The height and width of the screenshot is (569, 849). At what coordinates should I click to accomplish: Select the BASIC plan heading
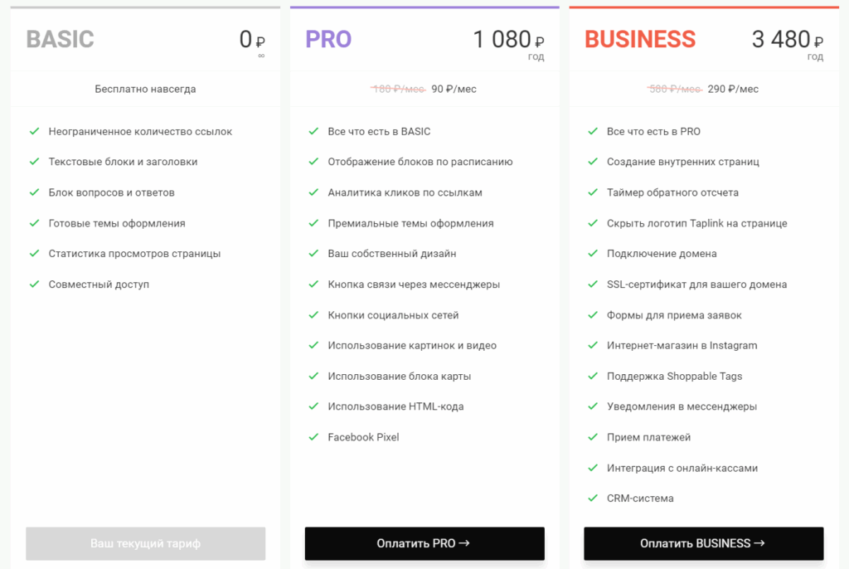click(61, 39)
